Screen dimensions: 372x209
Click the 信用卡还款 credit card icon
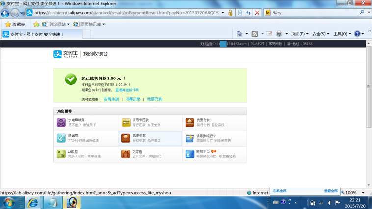pyautogui.click(x=126, y=123)
